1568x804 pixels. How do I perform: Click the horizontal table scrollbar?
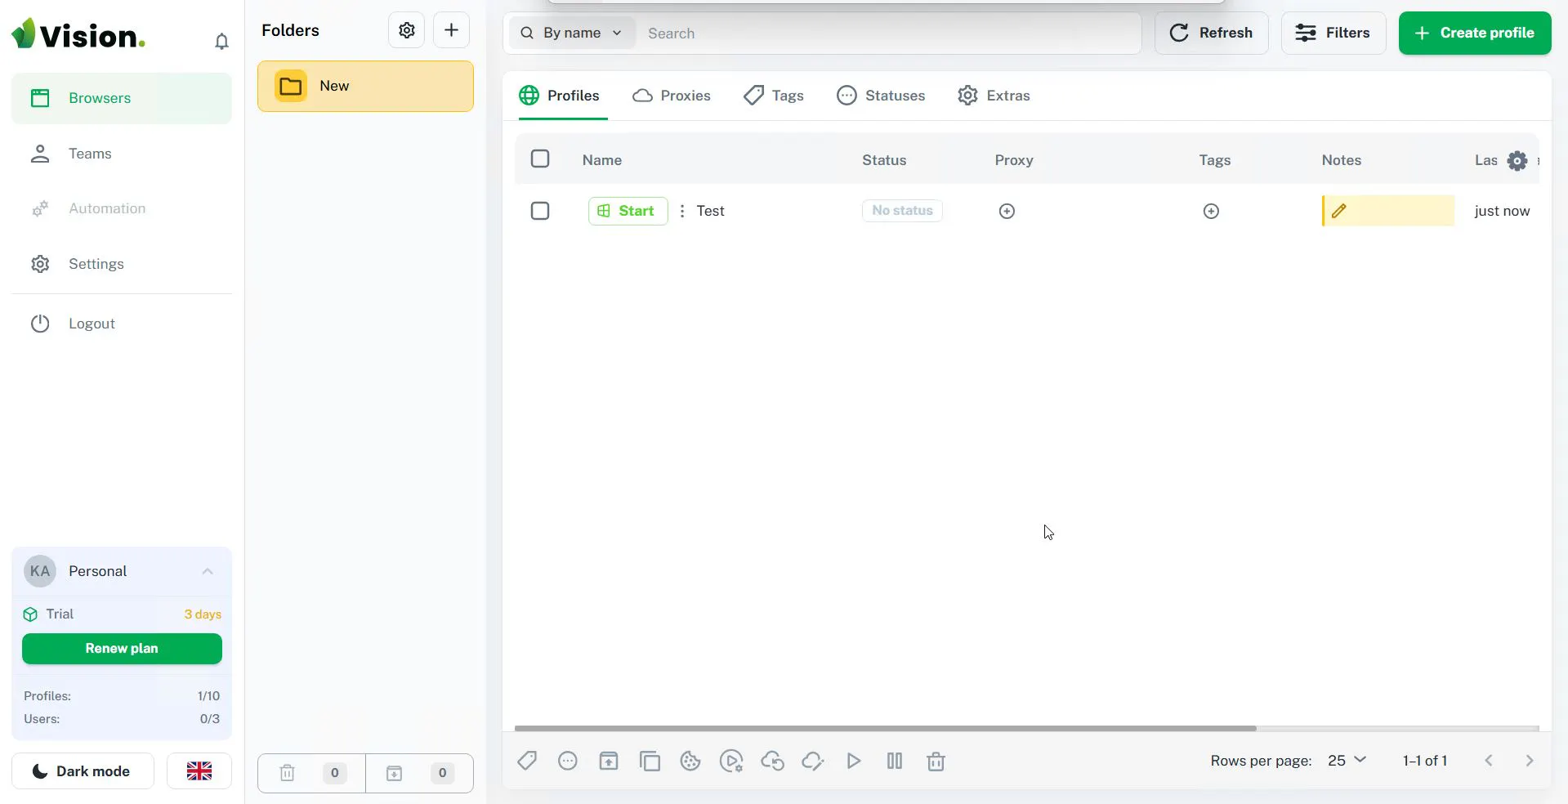(885, 728)
